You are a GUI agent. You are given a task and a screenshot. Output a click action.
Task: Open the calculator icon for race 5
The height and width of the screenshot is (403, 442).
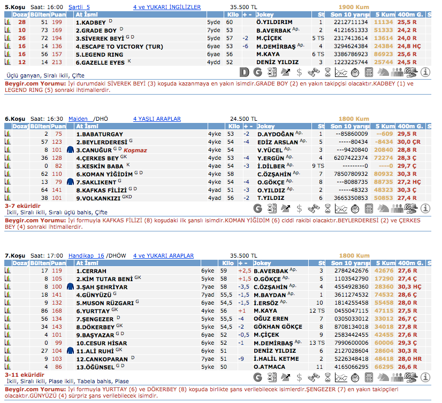click(369, 72)
